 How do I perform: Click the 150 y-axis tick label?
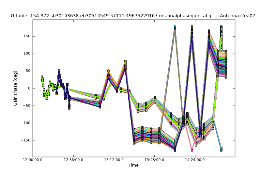[27, 36]
